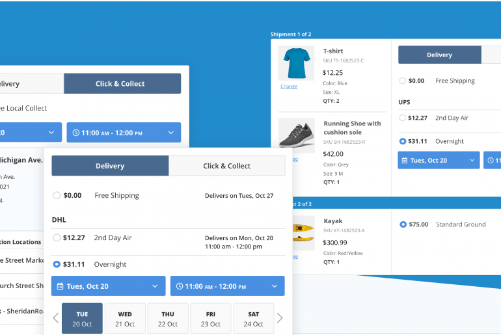Switch to Click & Collect tab in front panel
501x335 pixels.
click(x=227, y=166)
